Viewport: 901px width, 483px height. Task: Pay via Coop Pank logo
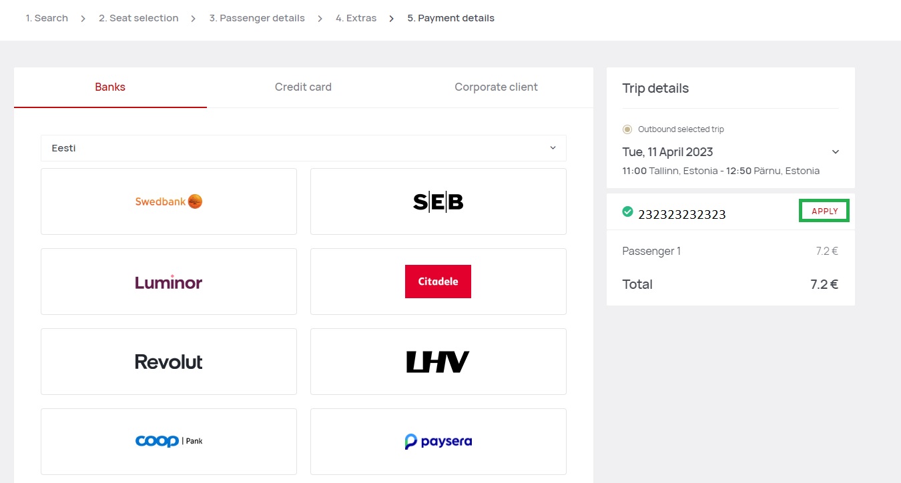[x=169, y=441]
